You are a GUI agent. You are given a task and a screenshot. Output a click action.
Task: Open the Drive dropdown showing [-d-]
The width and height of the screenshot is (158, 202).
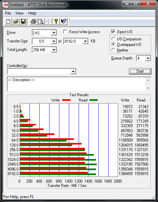(54, 33)
